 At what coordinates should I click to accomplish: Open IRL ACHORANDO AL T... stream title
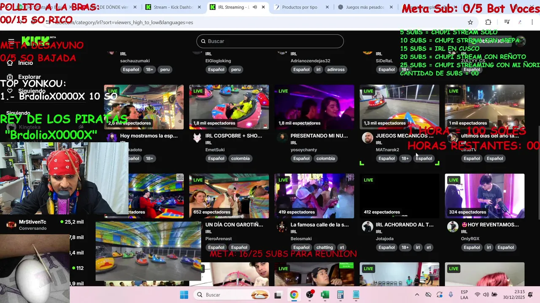(x=405, y=225)
